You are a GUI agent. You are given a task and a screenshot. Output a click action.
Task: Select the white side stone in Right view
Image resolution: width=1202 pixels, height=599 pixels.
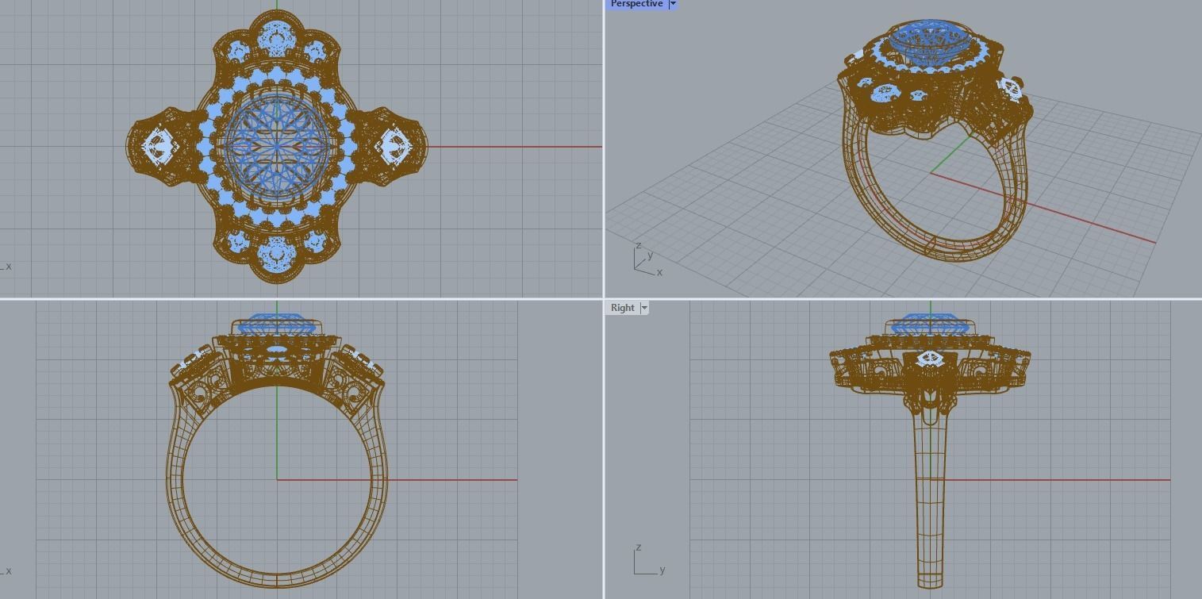tap(929, 360)
